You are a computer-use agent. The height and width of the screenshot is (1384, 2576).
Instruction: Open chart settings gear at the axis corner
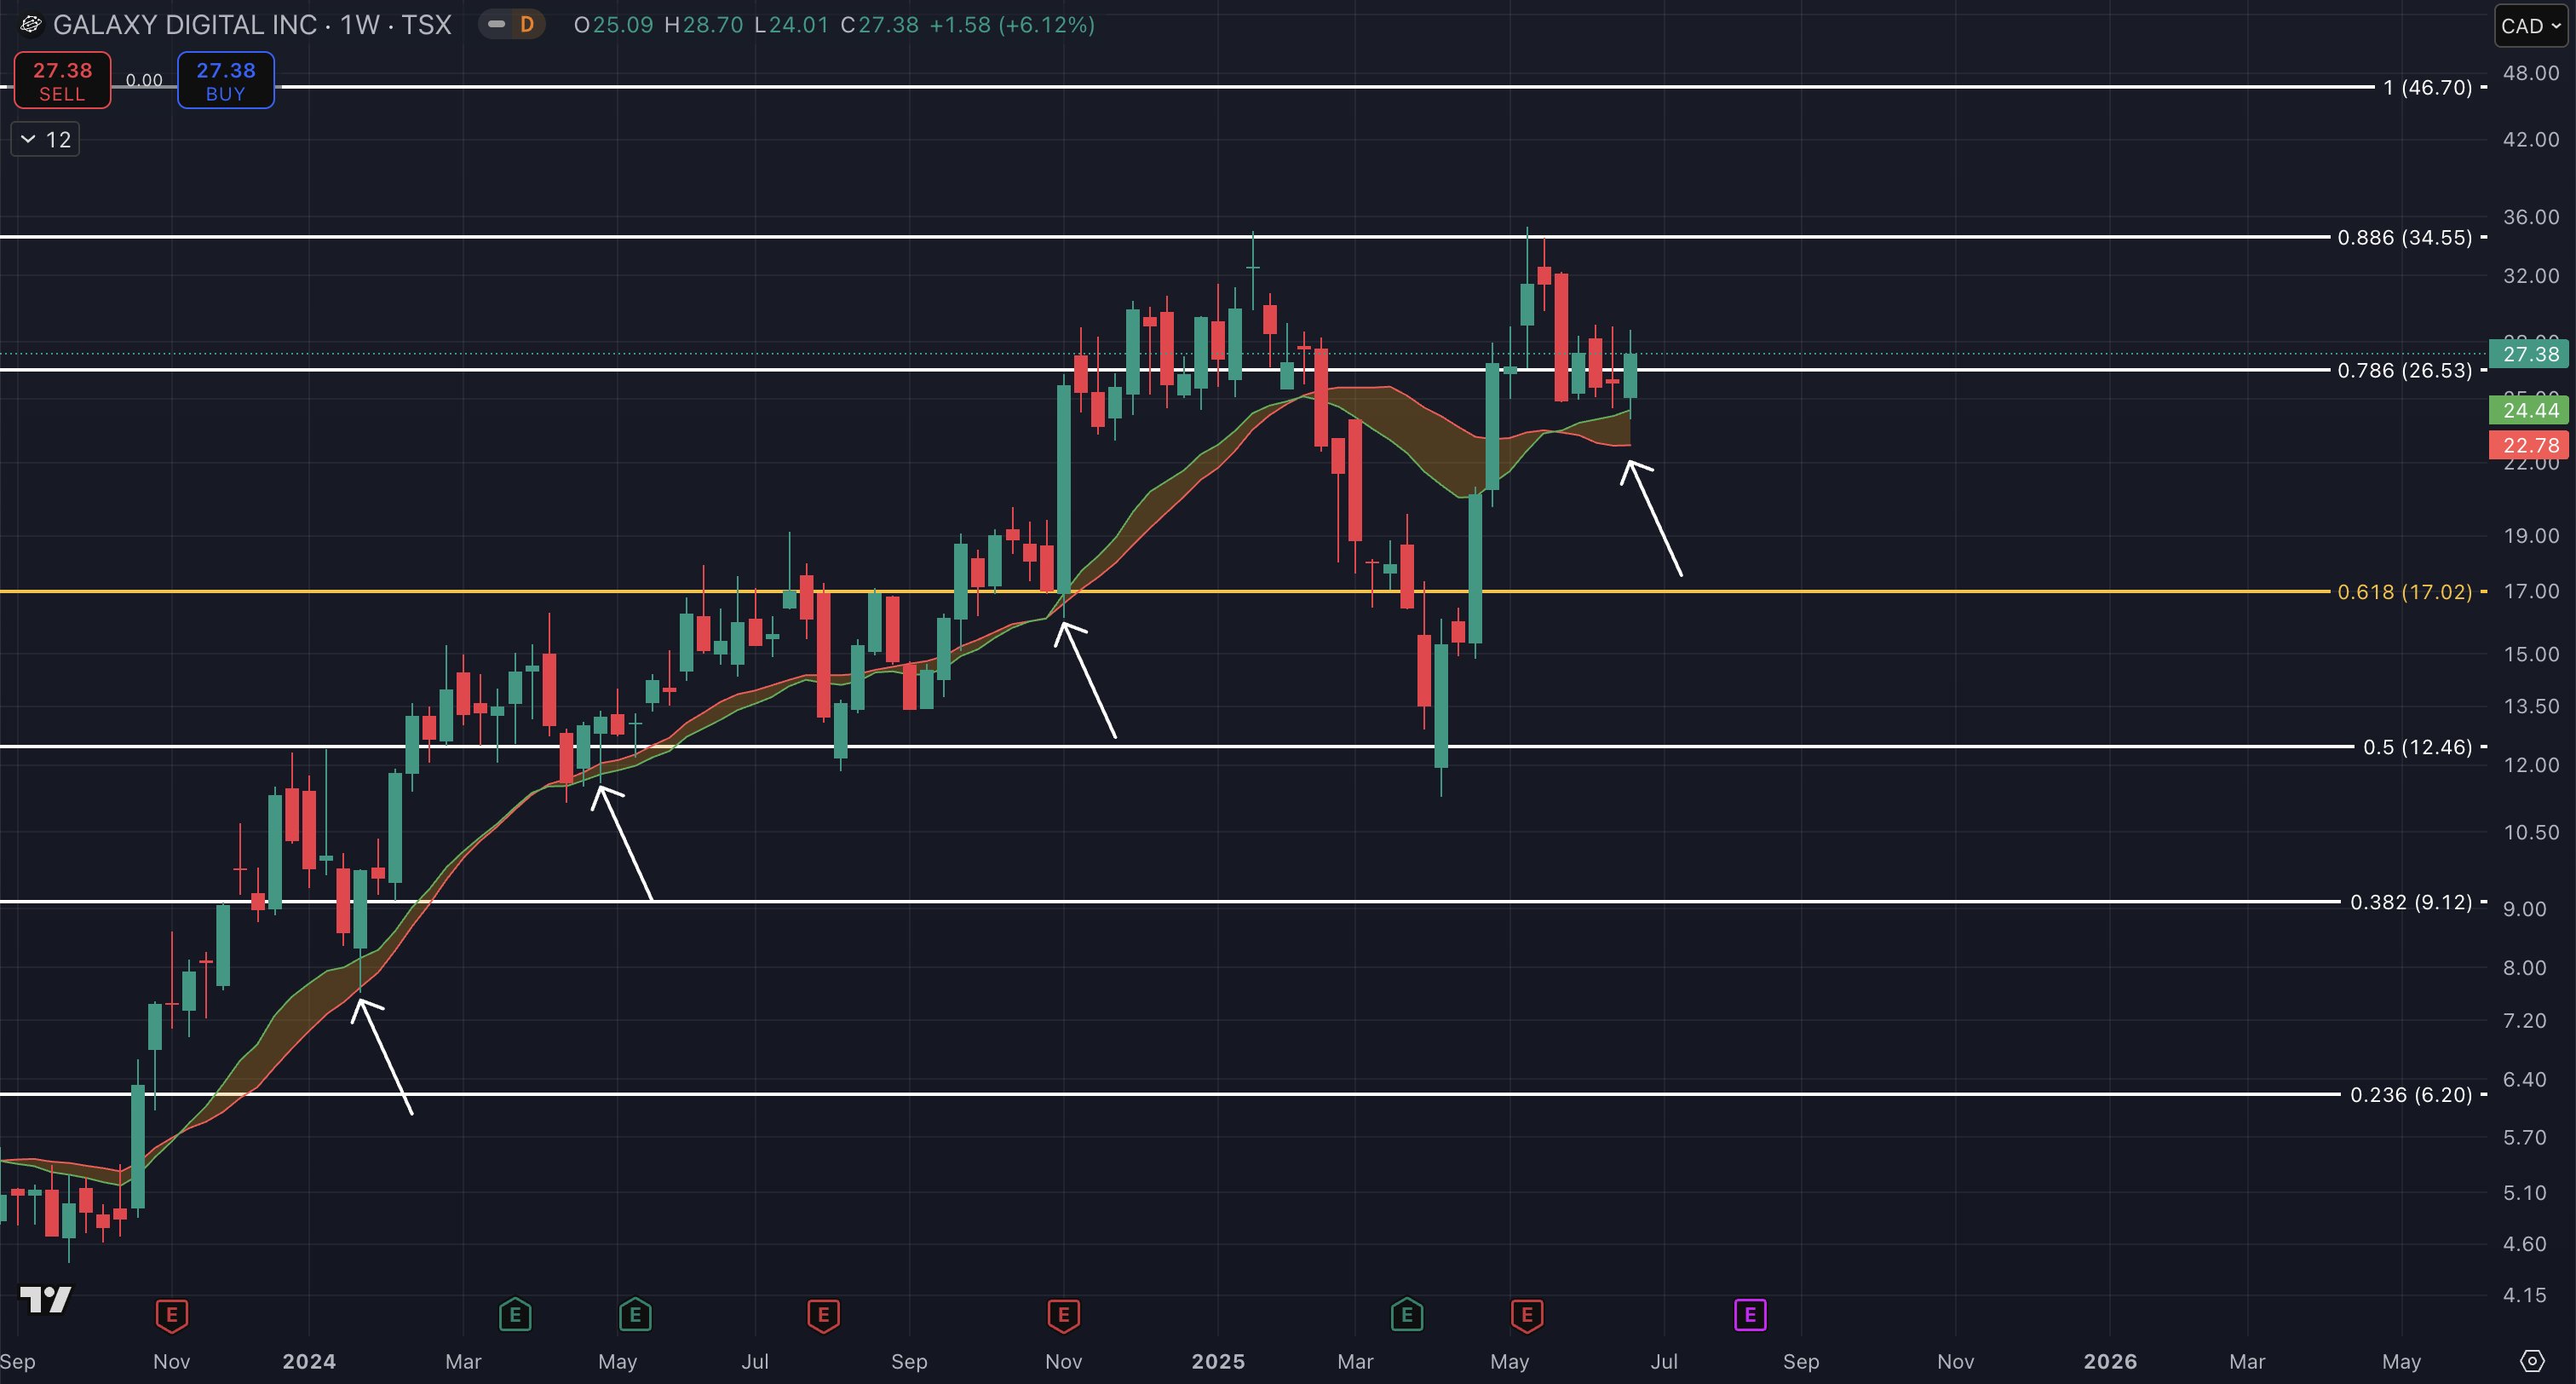pyautogui.click(x=2532, y=1361)
